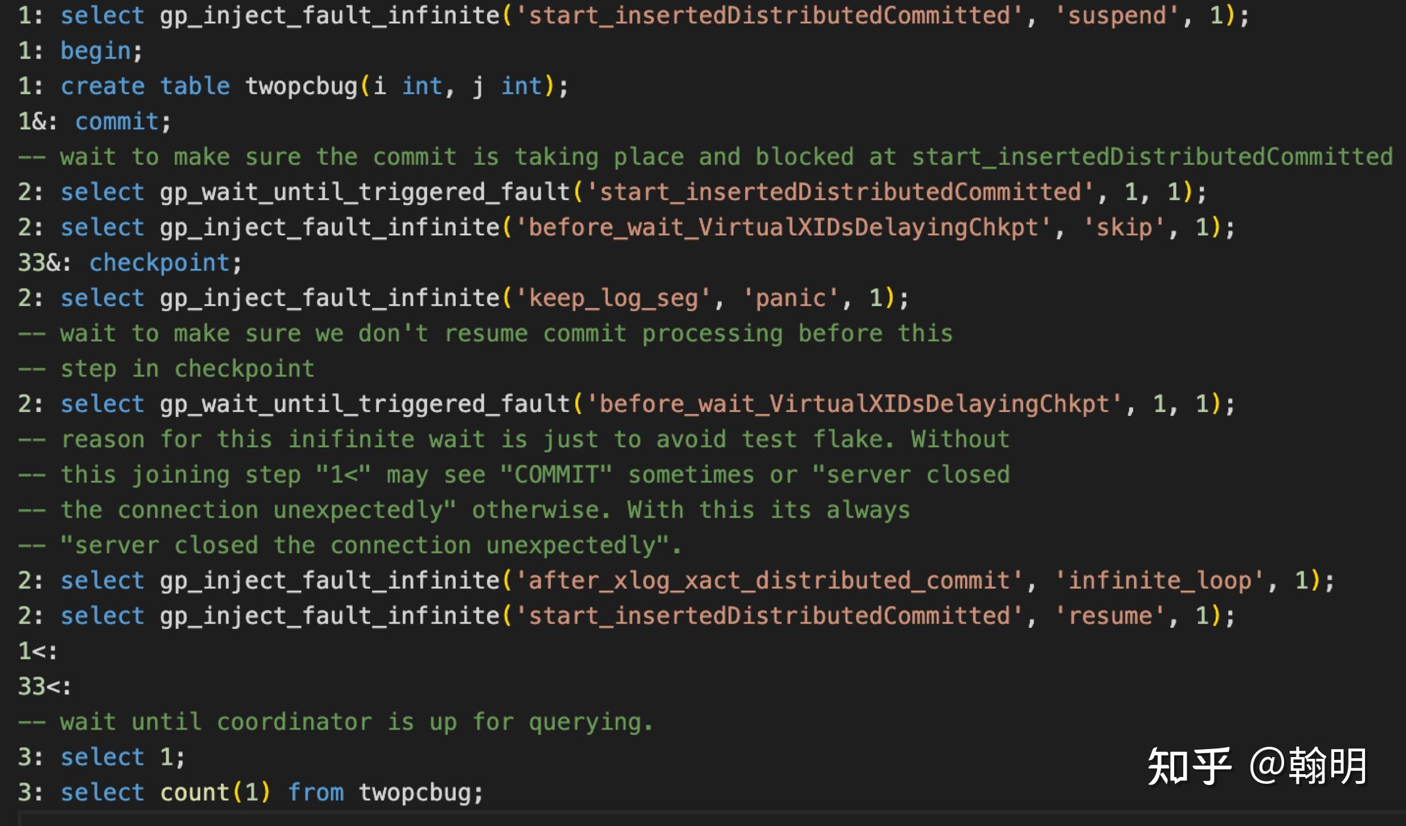
Task: Click the 'begin' keyword on line two
Action: 96,51
